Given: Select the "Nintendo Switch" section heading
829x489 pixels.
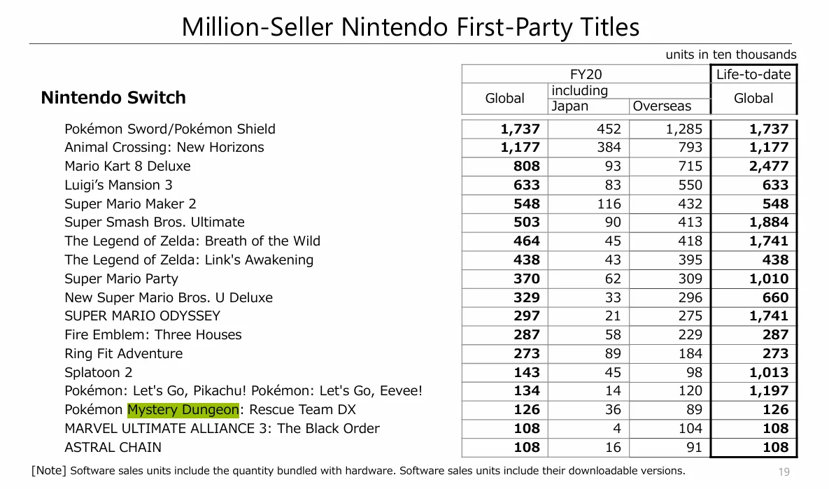Looking at the screenshot, I should click(113, 98).
